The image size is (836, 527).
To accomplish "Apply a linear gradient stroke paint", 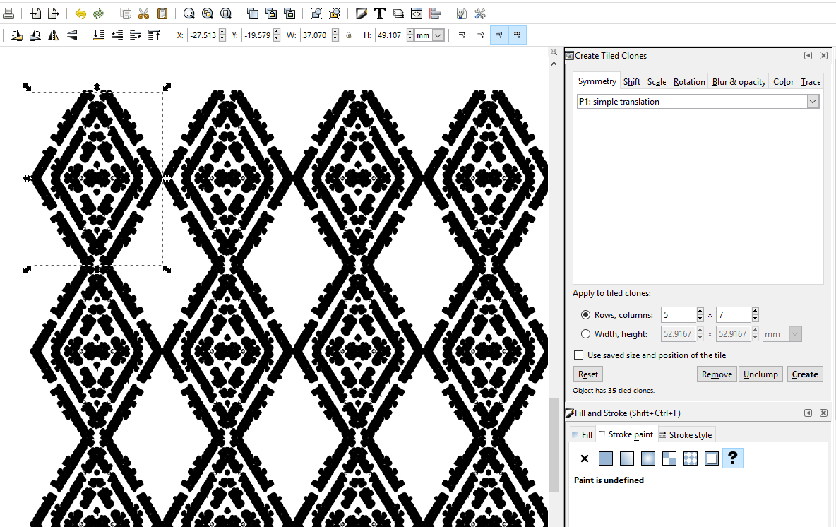I will click(x=626, y=458).
